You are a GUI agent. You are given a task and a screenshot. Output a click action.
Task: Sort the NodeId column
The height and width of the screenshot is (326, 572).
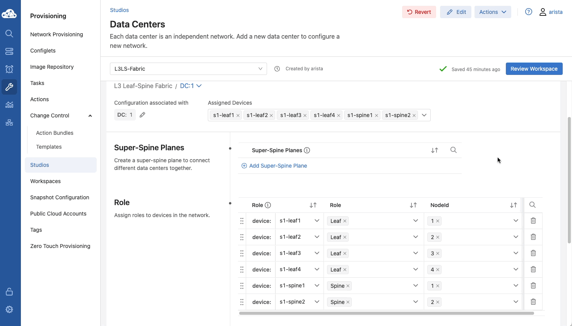point(513,205)
